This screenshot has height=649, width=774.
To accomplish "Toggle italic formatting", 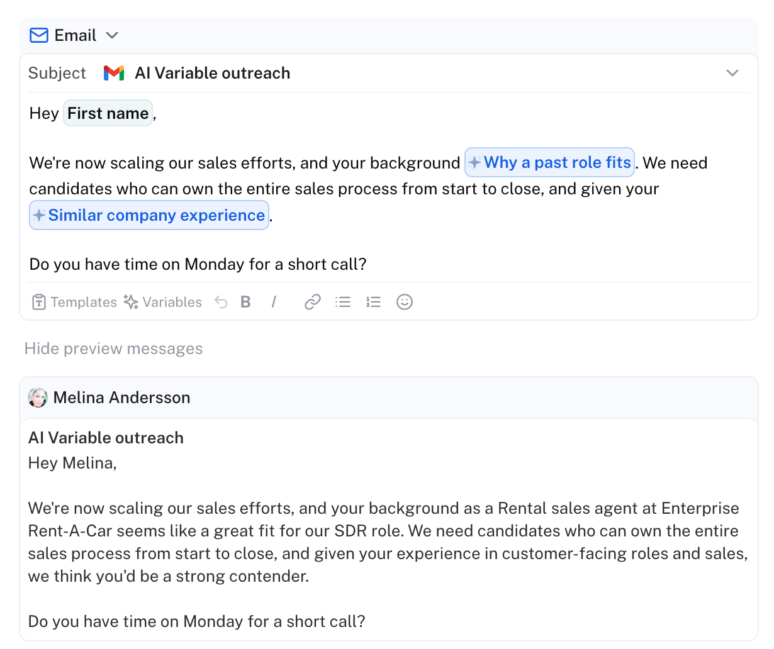I will 274,302.
